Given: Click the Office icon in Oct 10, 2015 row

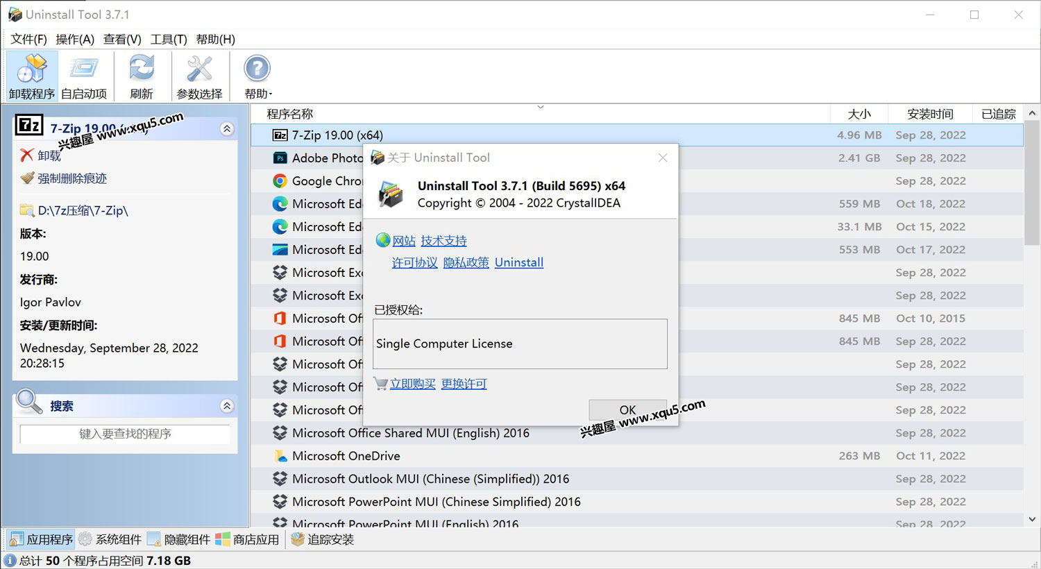Looking at the screenshot, I should point(280,319).
